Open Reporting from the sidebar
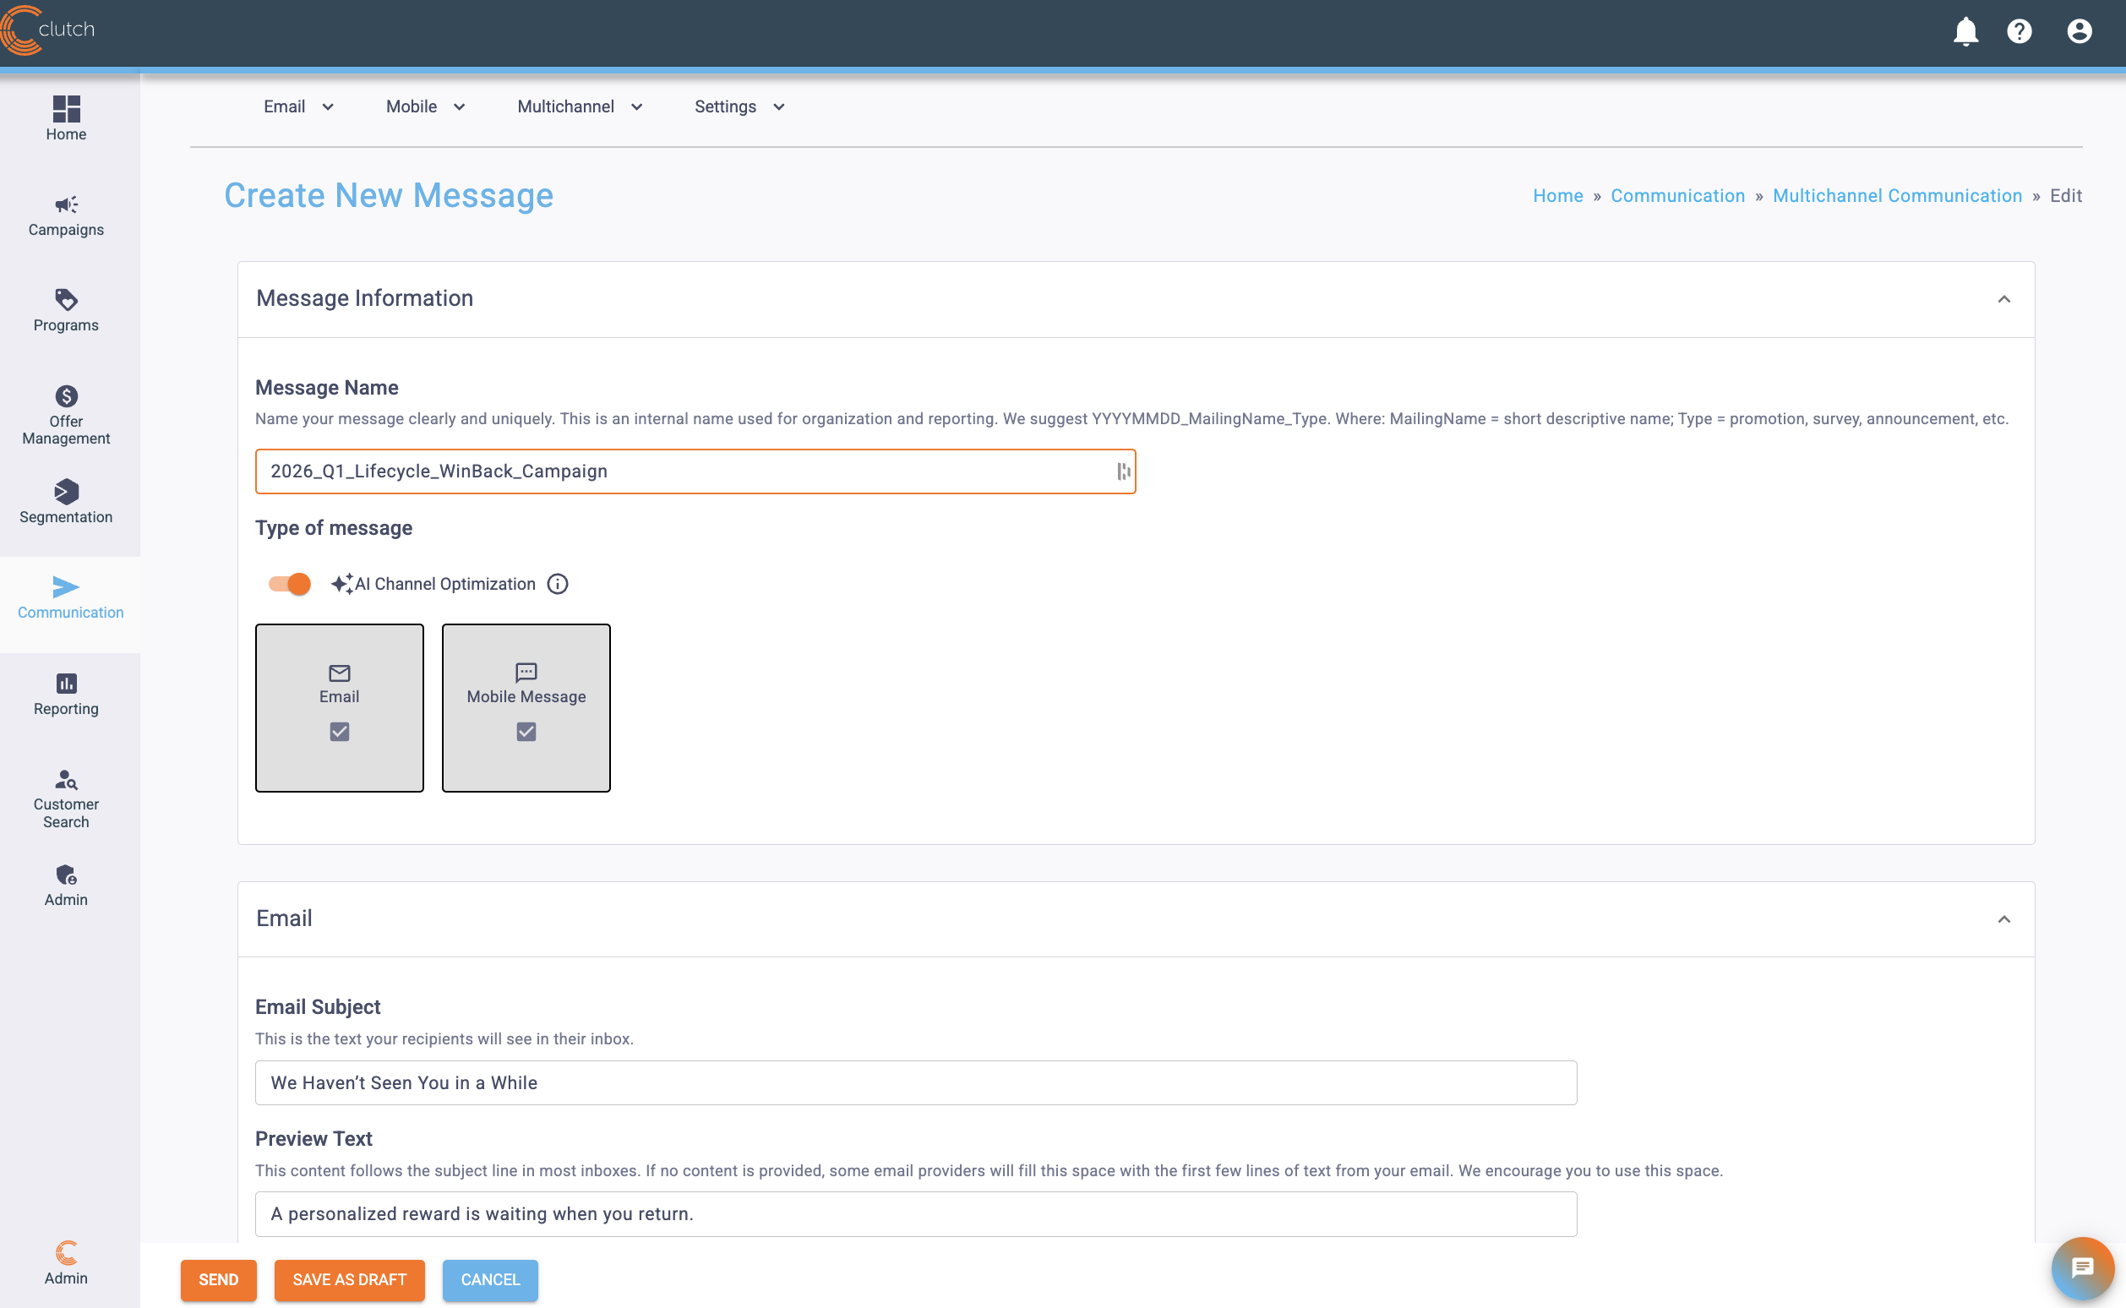2126x1308 pixels. pyautogui.click(x=66, y=694)
